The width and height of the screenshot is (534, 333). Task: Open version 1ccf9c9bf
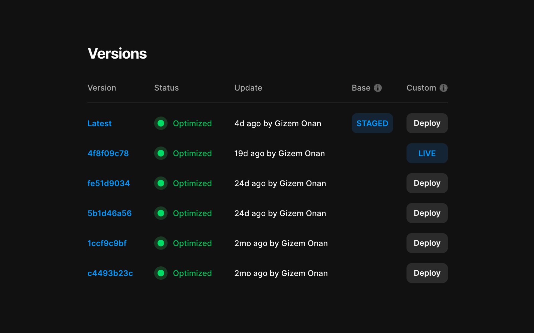click(x=107, y=243)
